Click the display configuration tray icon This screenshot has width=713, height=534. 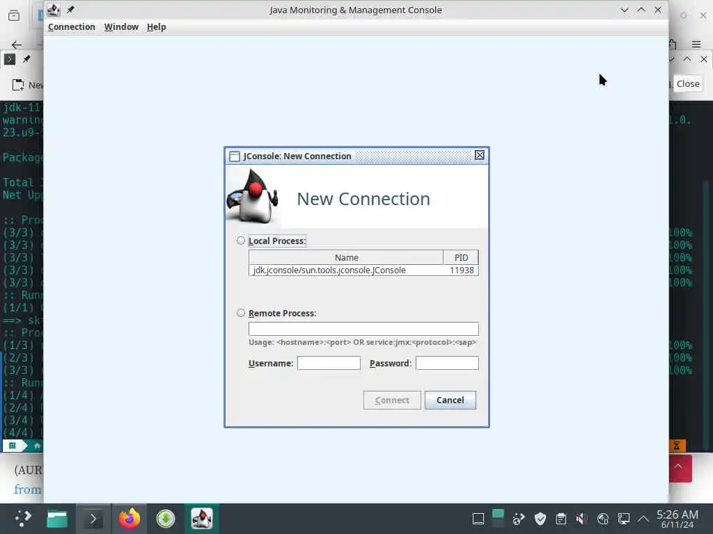(624, 519)
